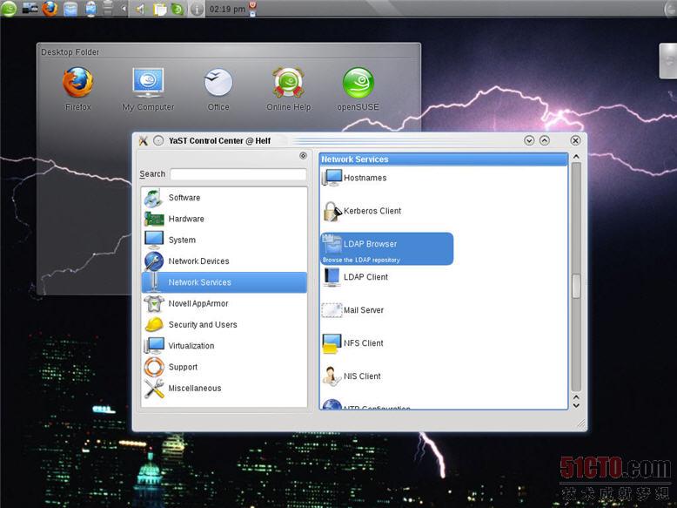The height and width of the screenshot is (508, 677).
Task: Click the Desktop Folder widget title
Action: point(70,52)
